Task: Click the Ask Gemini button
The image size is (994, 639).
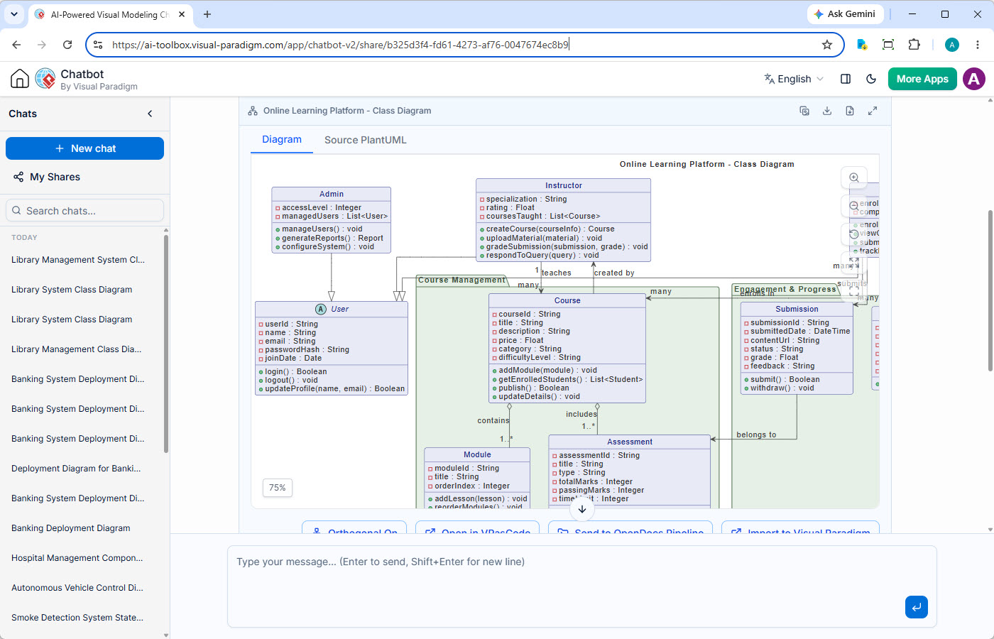Action: coord(845,14)
